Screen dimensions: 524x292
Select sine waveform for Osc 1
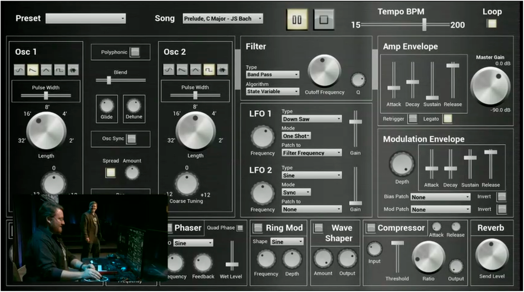pyautogui.click(x=19, y=69)
